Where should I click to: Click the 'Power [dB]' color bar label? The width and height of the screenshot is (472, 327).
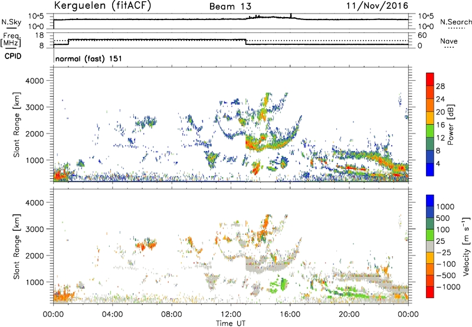pyautogui.click(x=451, y=125)
